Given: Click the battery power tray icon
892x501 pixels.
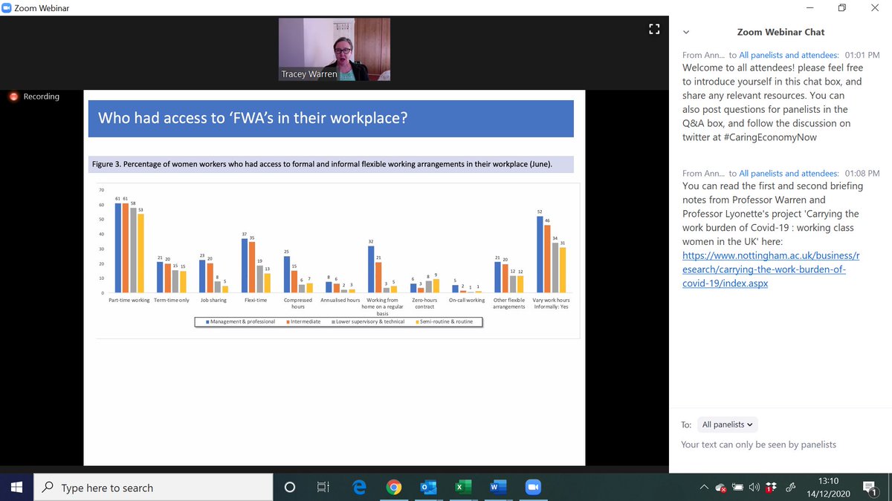Looking at the screenshot, I should [738, 488].
